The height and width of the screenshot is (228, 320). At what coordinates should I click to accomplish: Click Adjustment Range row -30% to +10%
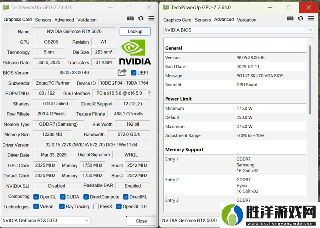point(235,135)
